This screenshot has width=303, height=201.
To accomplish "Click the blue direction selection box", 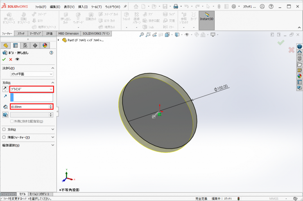I will pos(32,97).
